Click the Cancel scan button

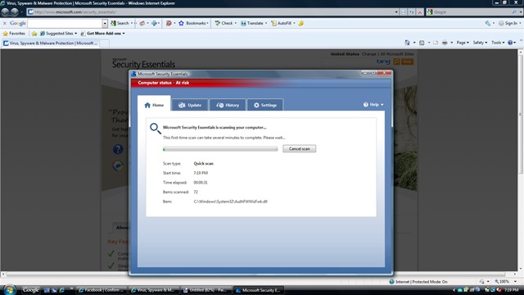coord(299,149)
